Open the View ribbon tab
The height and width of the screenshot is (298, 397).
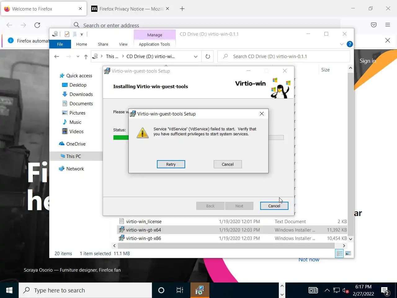point(123,44)
